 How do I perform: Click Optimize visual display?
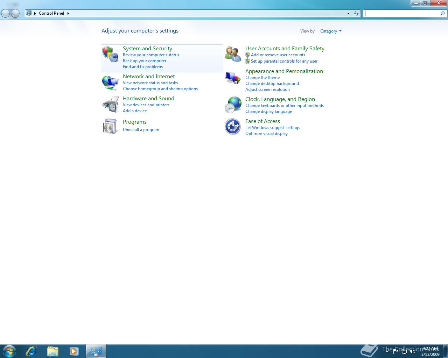click(266, 134)
